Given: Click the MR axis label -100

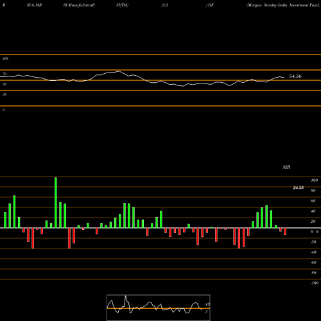Looking at the screenshot, I should (315, 283).
